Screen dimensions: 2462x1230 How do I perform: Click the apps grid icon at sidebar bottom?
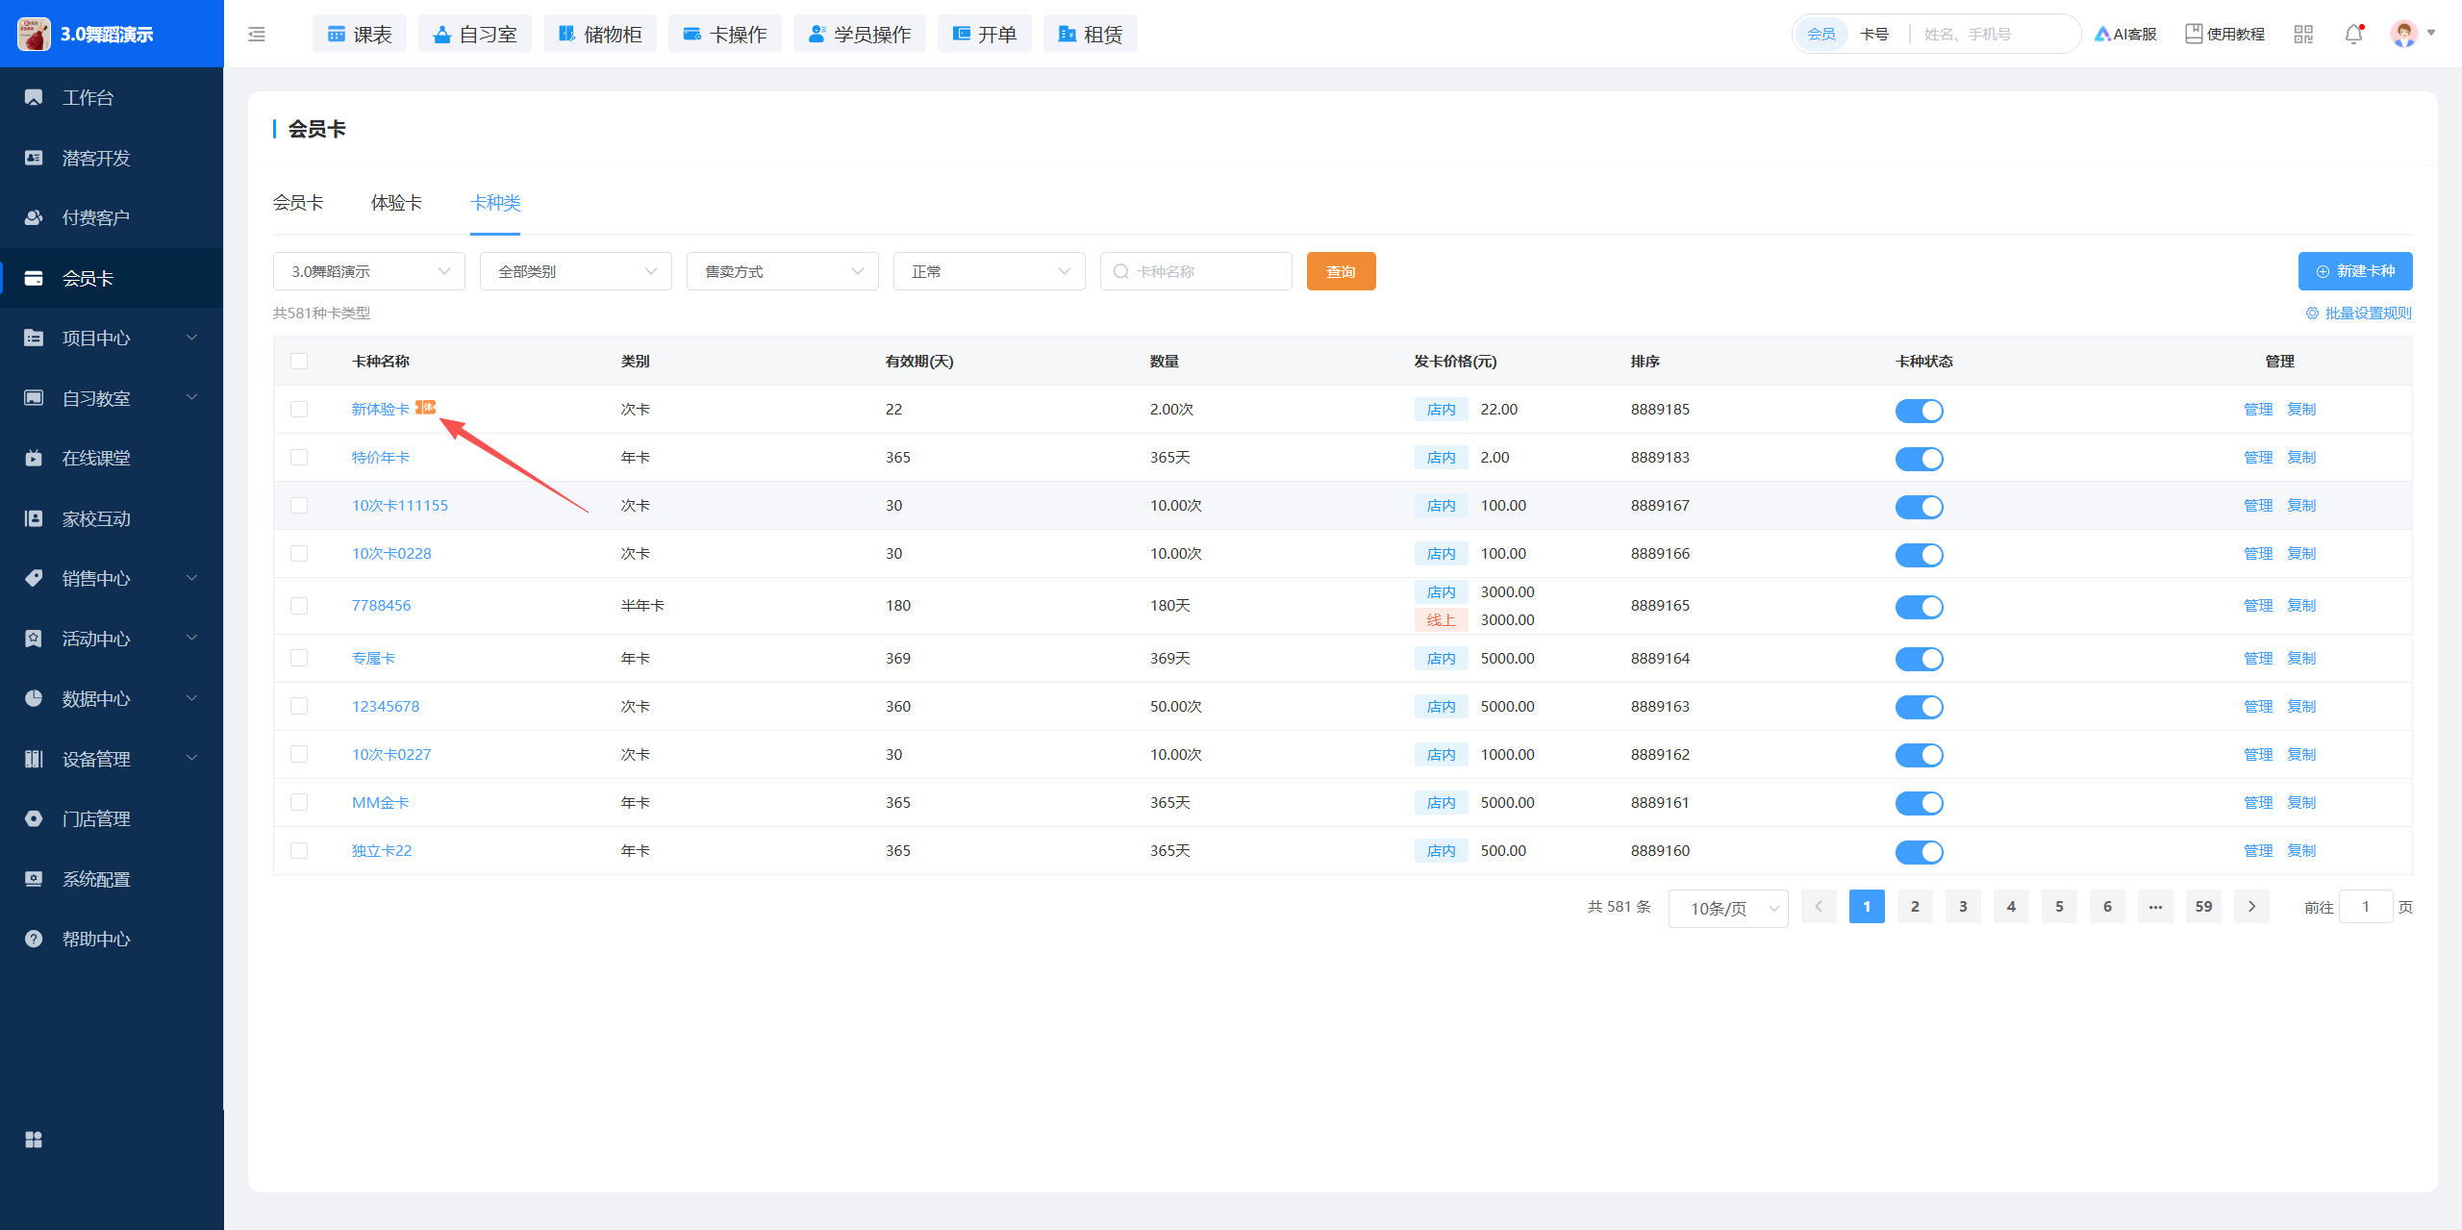tap(34, 1140)
